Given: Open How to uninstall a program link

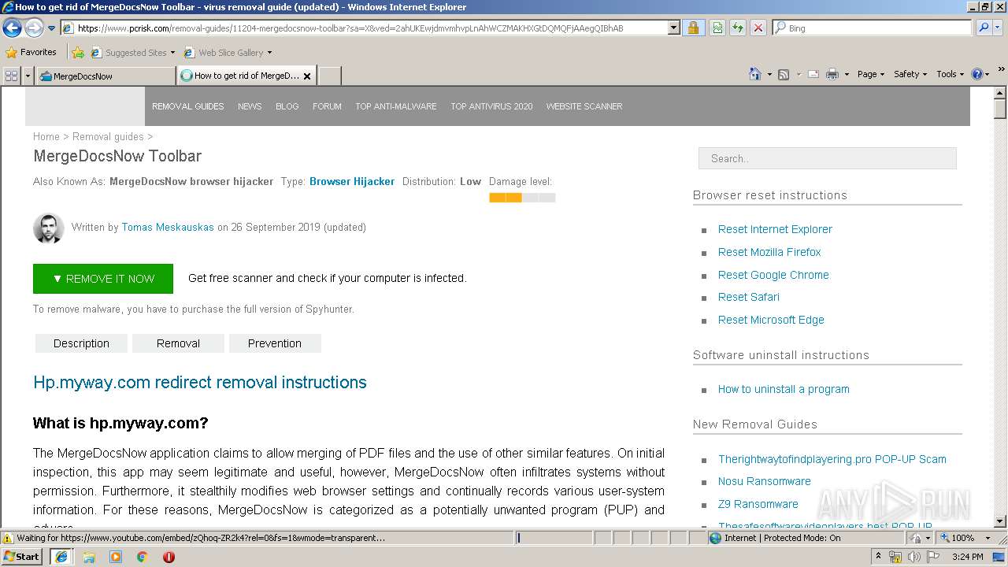Looking at the screenshot, I should point(784,389).
